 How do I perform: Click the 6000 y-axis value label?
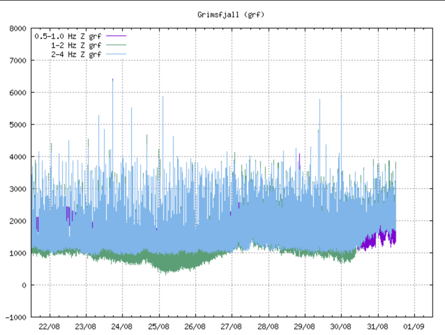coord(18,93)
